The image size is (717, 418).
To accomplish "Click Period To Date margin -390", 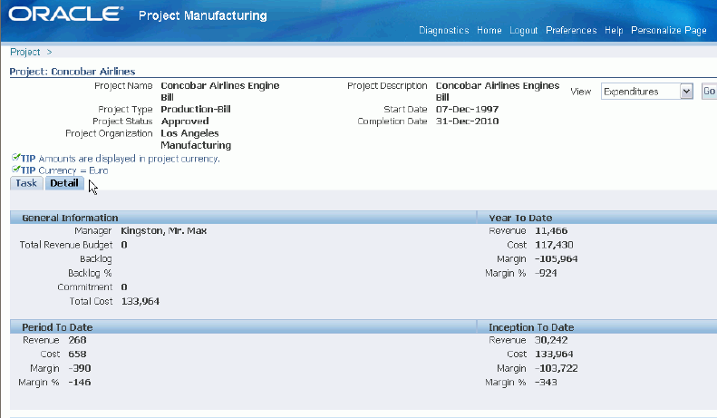I will tap(79, 369).
